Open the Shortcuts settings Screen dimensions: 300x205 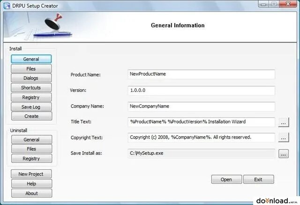31,88
